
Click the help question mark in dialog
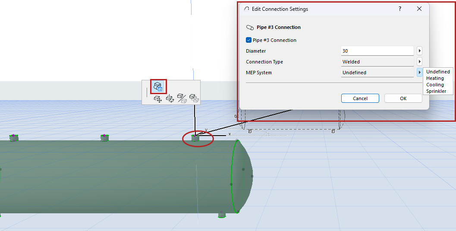click(x=400, y=9)
